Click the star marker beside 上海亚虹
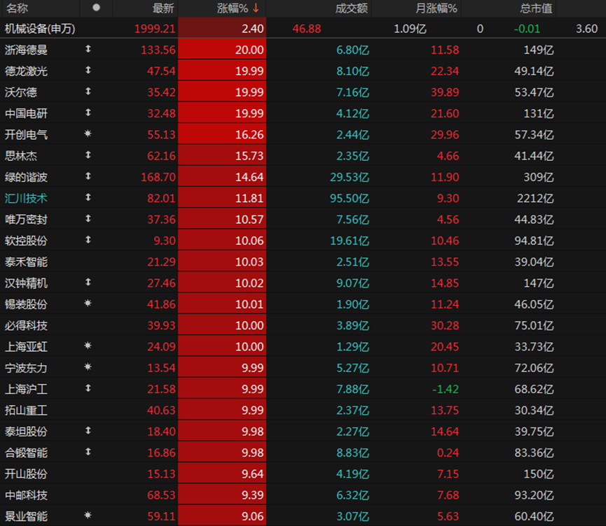This screenshot has height=526, width=606. tap(88, 346)
